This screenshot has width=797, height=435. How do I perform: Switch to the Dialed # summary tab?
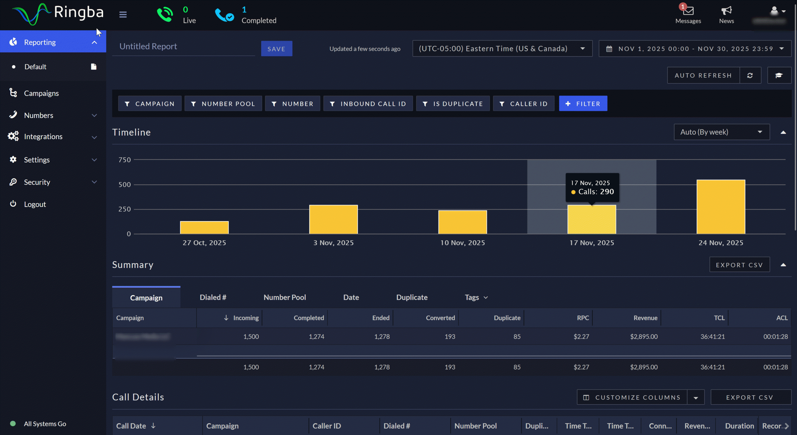coord(213,297)
